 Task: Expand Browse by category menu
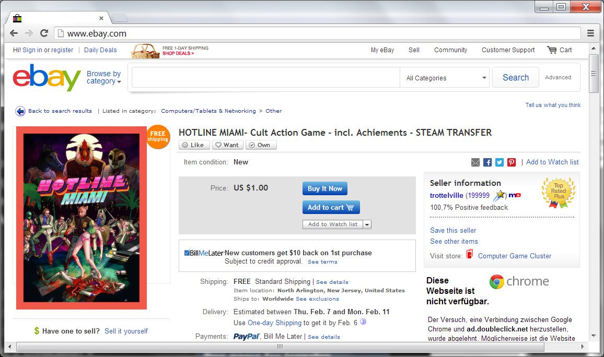[103, 77]
